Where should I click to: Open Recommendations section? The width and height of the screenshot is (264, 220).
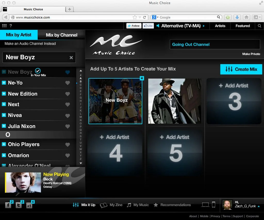pyautogui.click(x=172, y=205)
